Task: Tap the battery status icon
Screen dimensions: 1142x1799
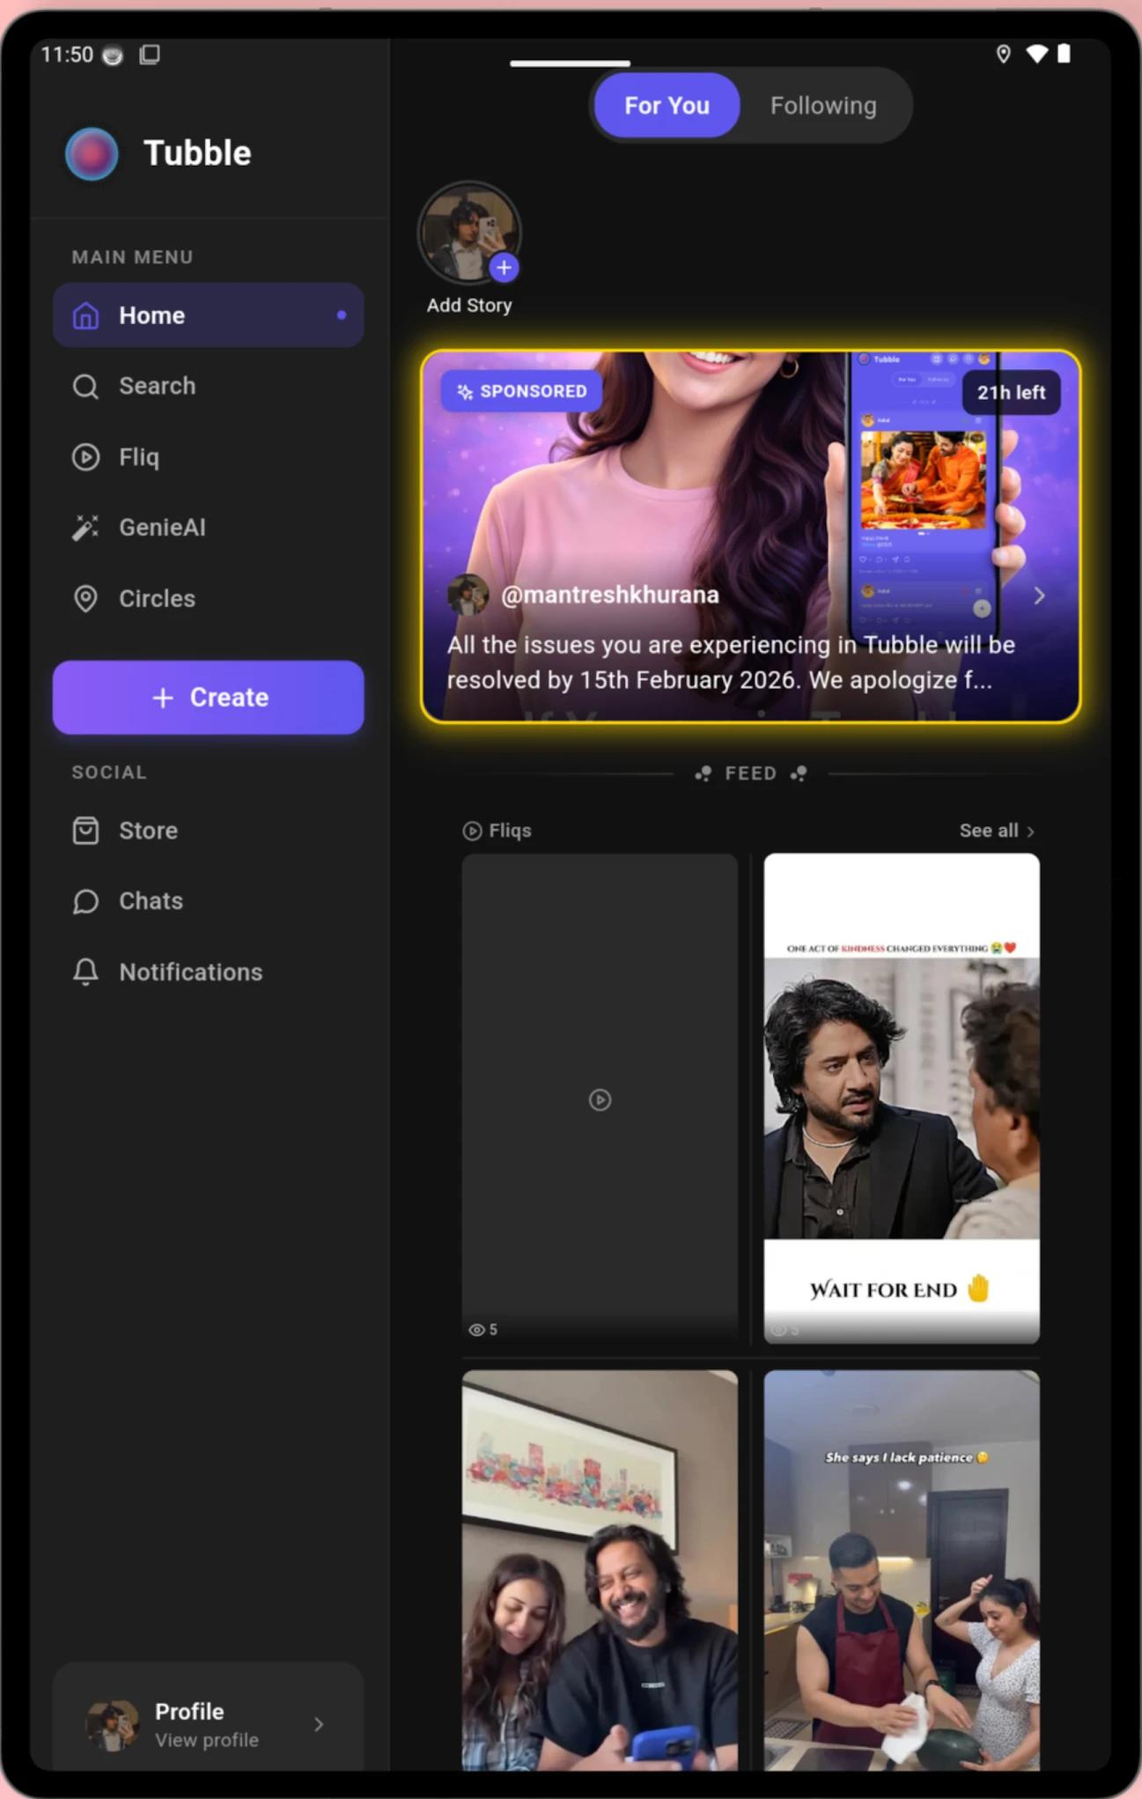Action: (x=1064, y=55)
